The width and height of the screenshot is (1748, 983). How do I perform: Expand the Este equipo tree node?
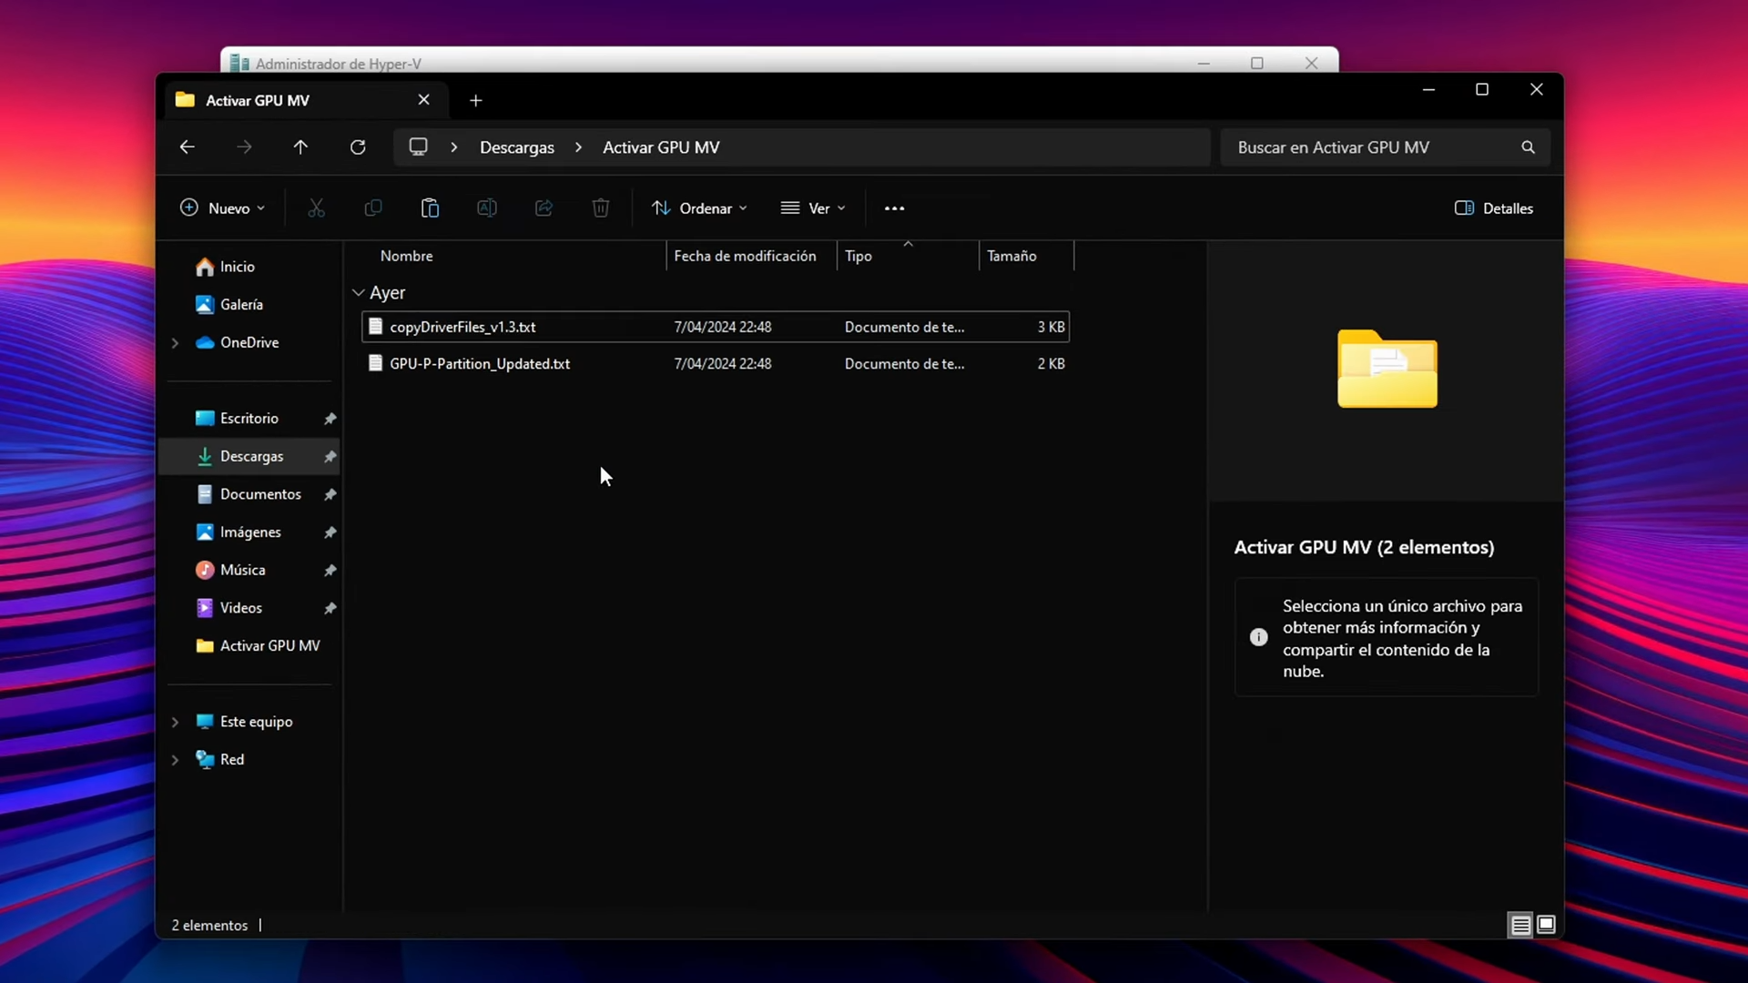(175, 722)
